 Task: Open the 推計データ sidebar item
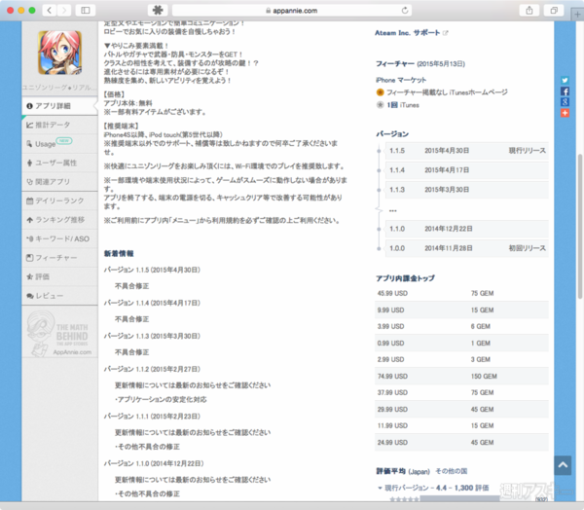tap(59, 125)
